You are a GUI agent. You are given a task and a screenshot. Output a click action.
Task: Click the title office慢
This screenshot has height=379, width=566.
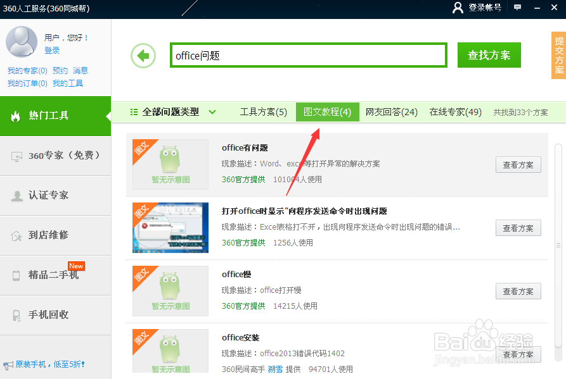236,275
